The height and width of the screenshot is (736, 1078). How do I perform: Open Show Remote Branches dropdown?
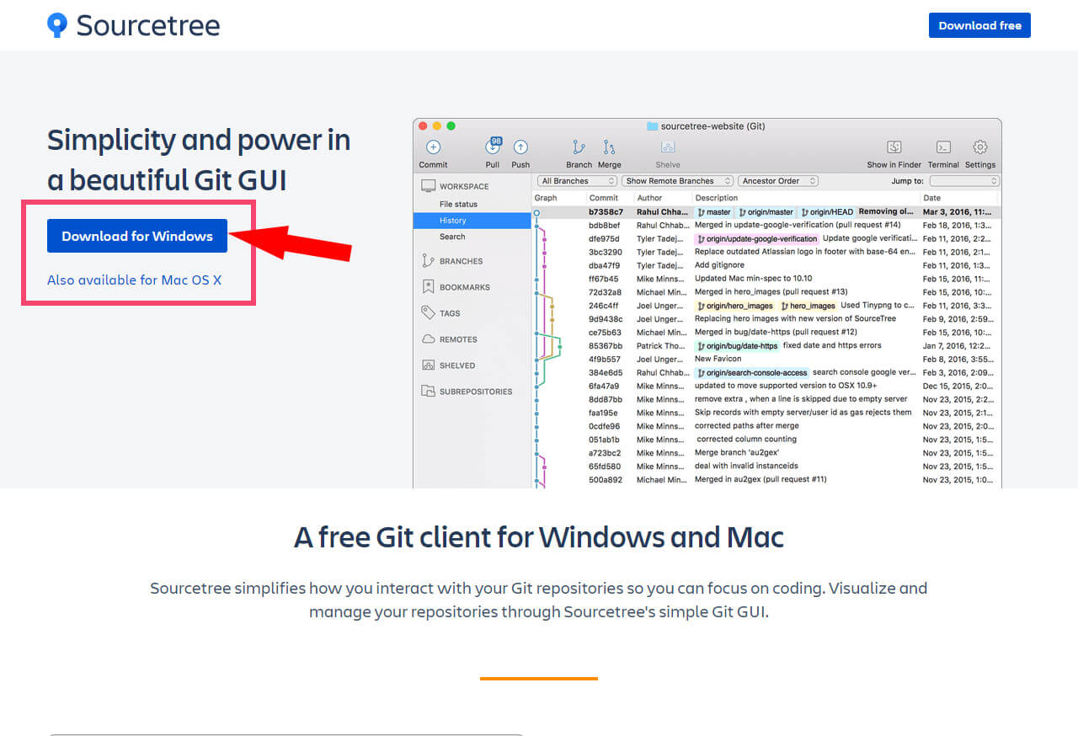(x=678, y=181)
